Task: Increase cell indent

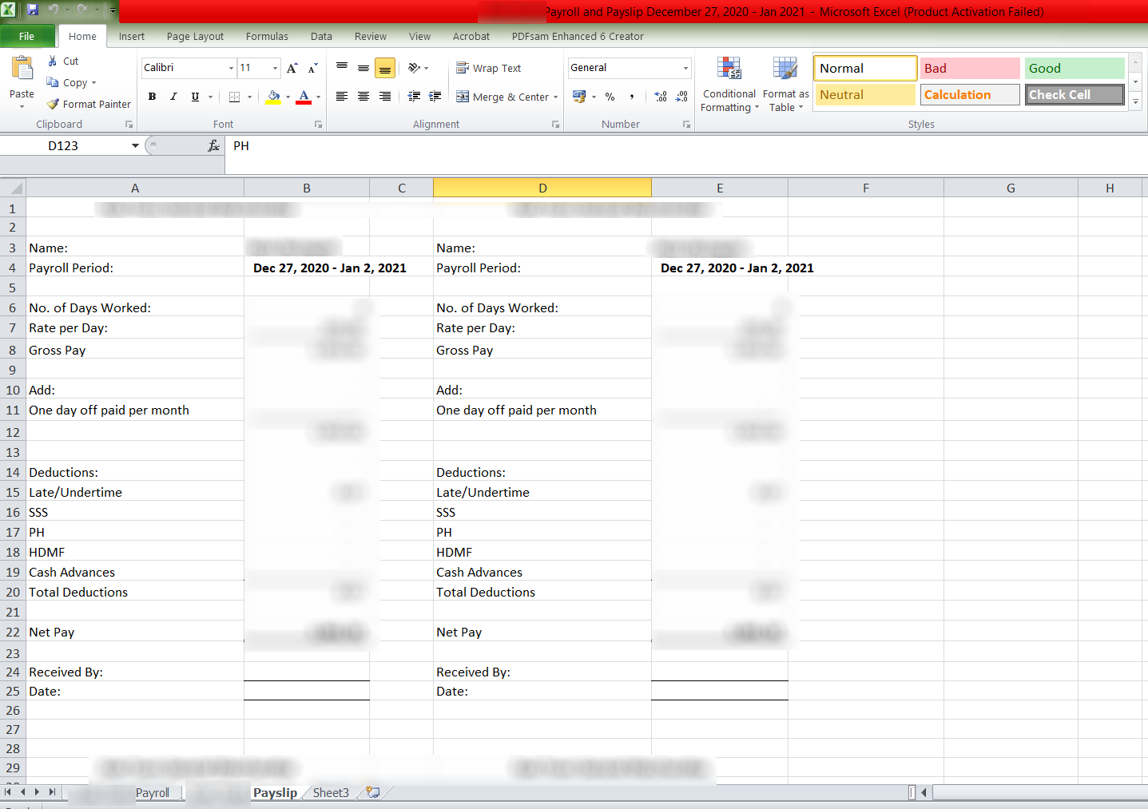Action: (x=435, y=97)
